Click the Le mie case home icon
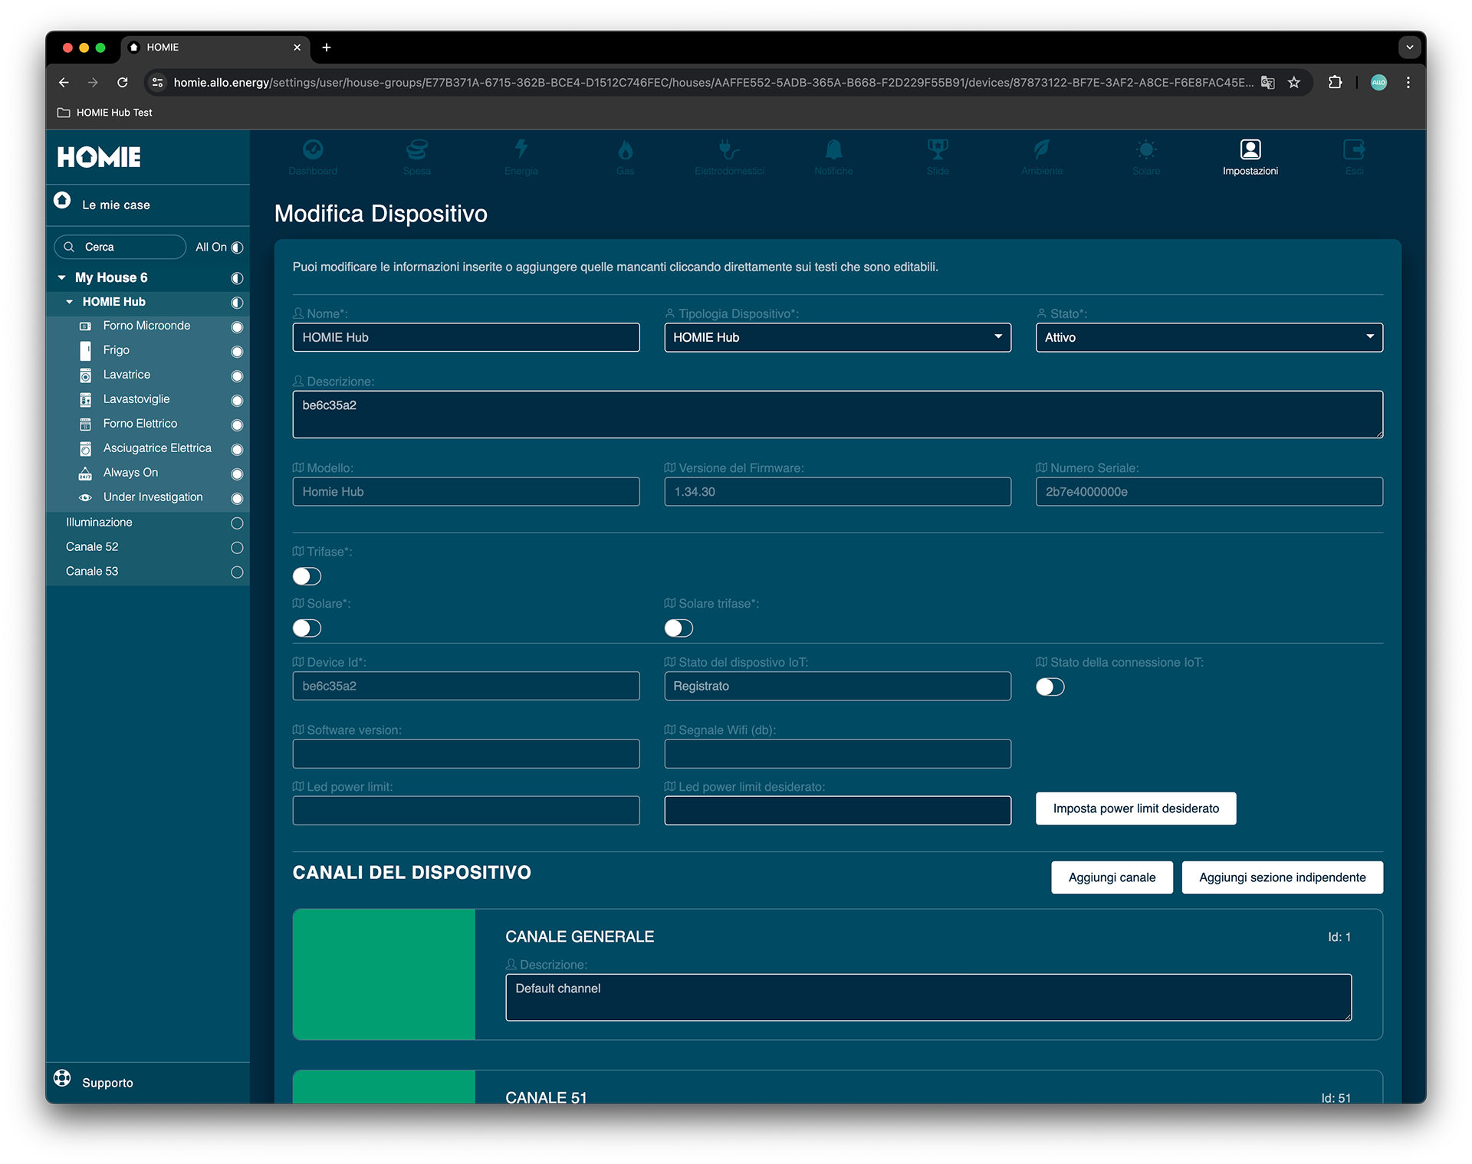Viewport: 1472px width, 1164px height. point(62,200)
